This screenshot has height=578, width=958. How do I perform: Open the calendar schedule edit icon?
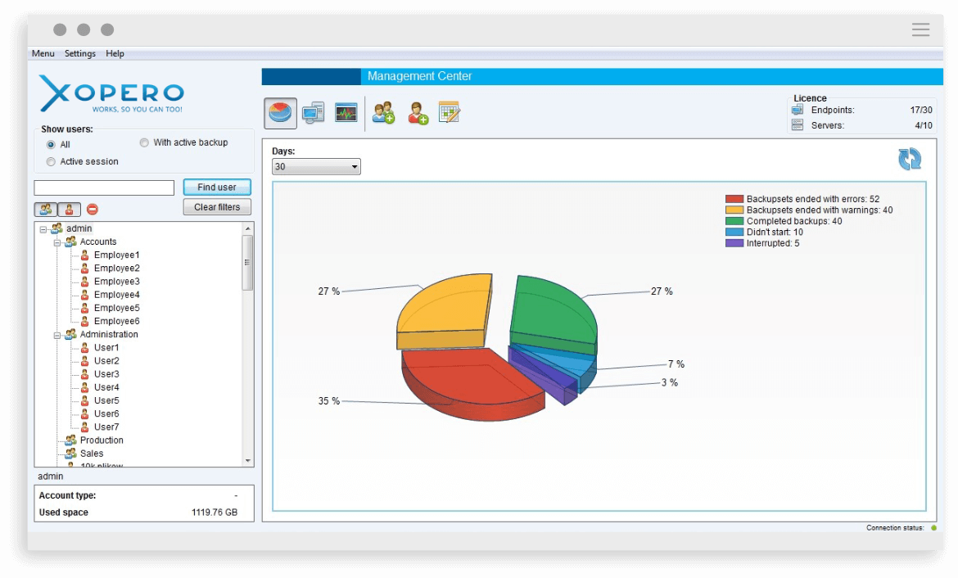coord(449,112)
